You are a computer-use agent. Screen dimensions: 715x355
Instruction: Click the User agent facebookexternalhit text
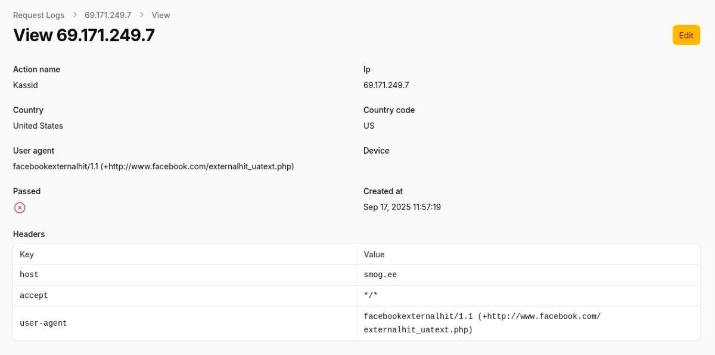click(153, 166)
